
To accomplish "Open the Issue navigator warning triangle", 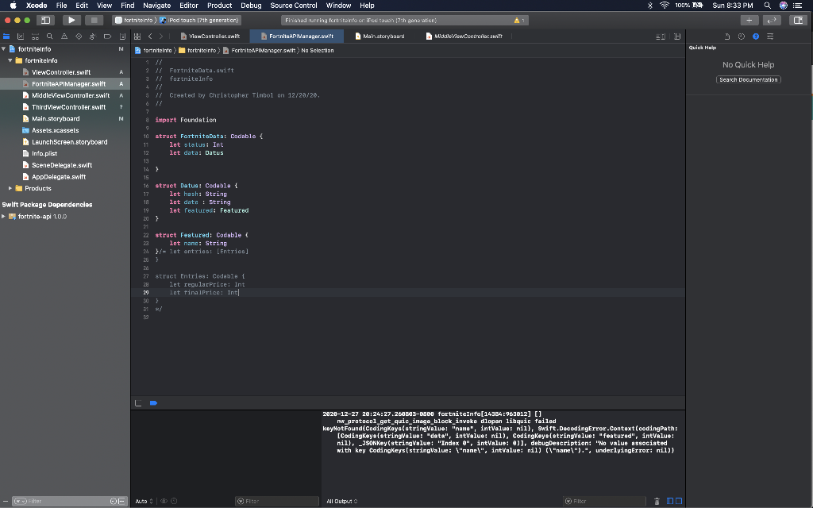I will pos(64,37).
